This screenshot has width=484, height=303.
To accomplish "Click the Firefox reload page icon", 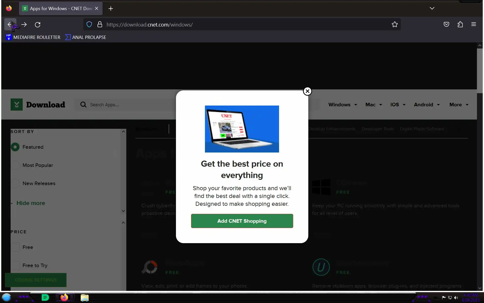I will click(38, 24).
